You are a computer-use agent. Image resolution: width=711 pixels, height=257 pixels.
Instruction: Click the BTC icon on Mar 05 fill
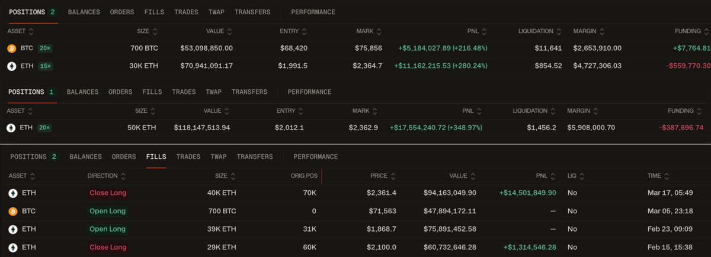pyautogui.click(x=12, y=211)
